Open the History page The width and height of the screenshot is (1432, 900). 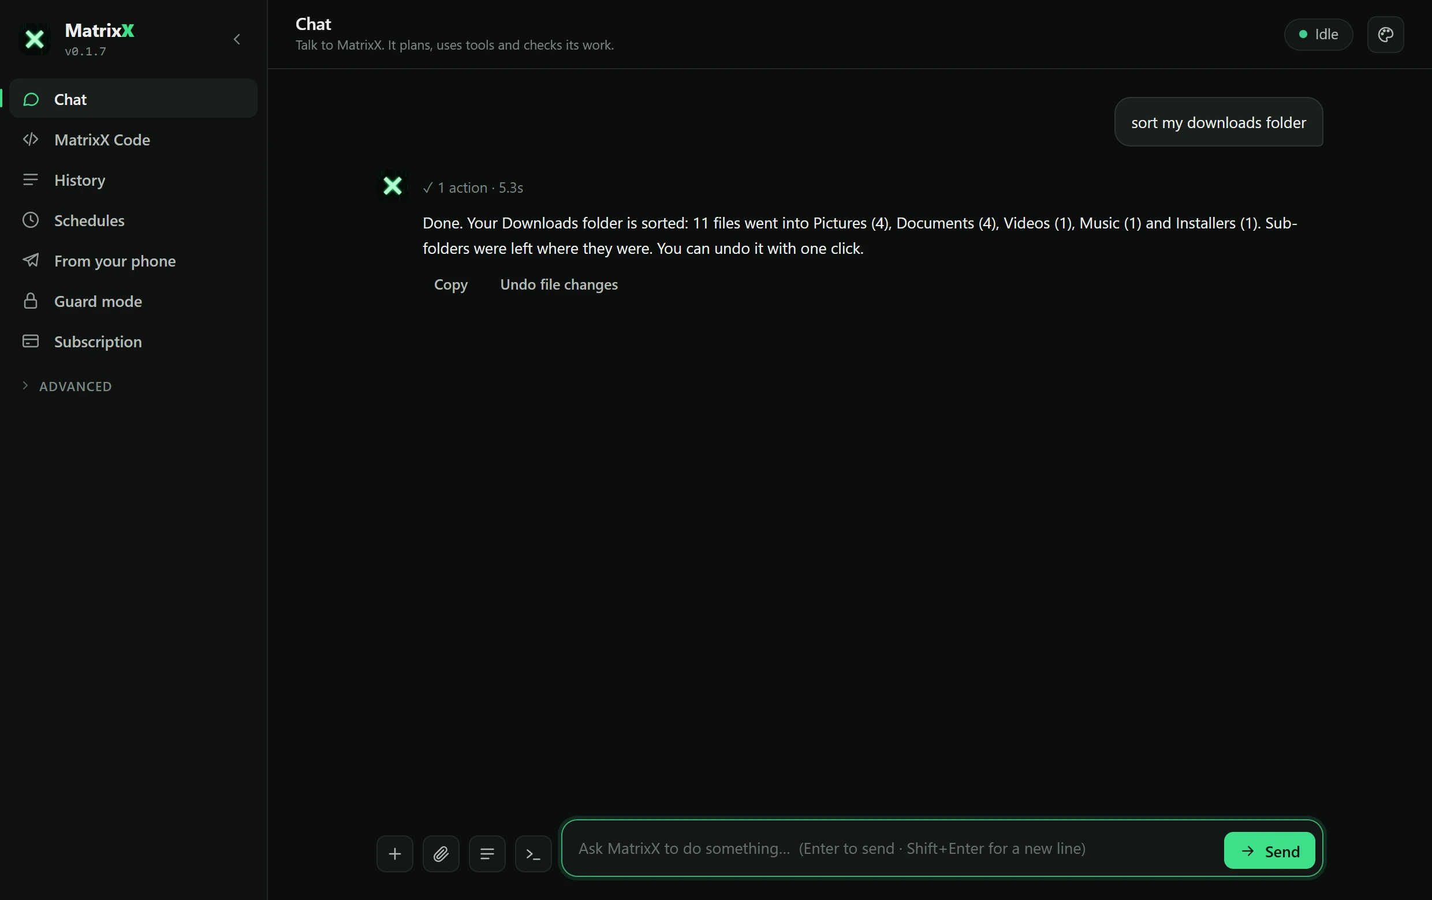133,179
